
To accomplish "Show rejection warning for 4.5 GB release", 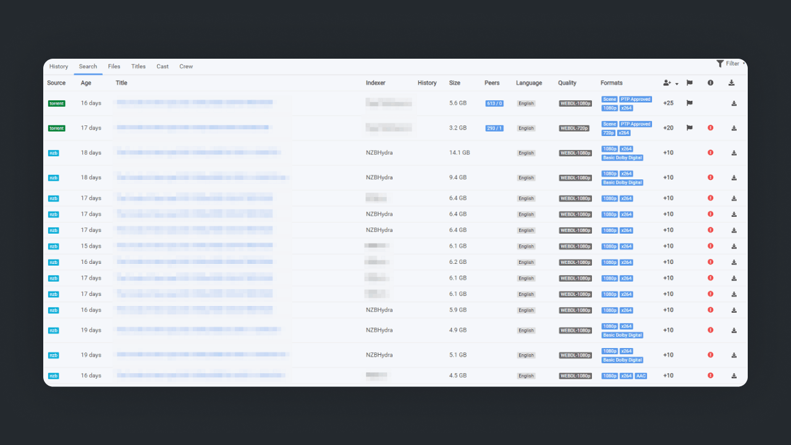I will point(710,376).
